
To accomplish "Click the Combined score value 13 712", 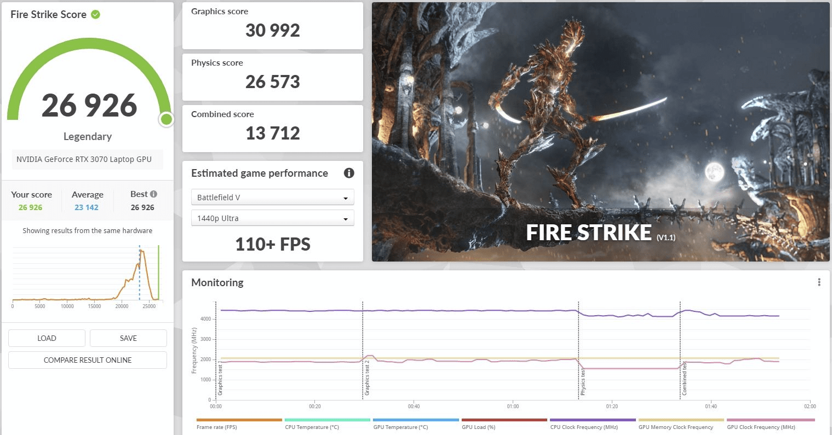I will [x=273, y=133].
